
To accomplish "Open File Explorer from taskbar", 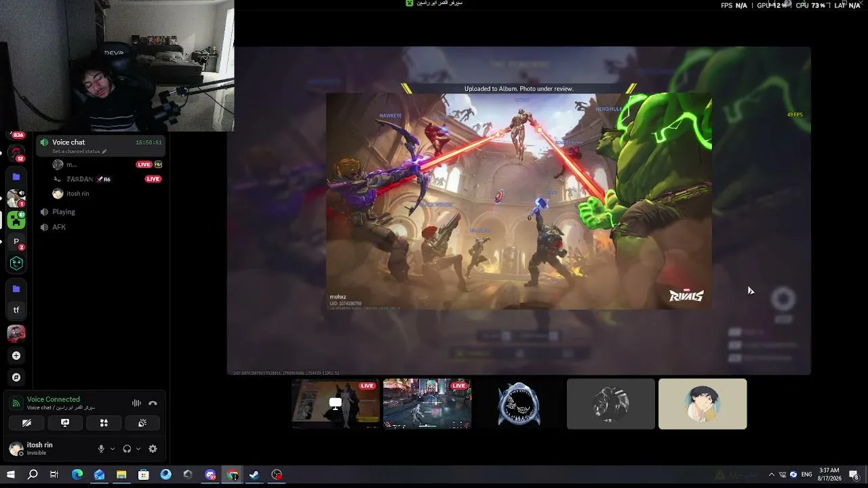I will [121, 475].
